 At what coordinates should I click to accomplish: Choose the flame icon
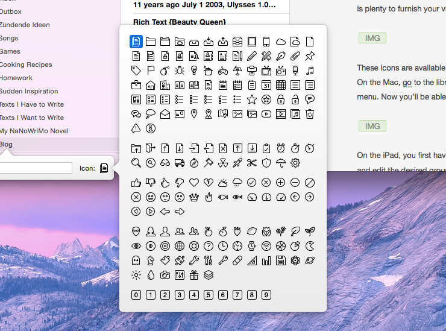click(209, 197)
